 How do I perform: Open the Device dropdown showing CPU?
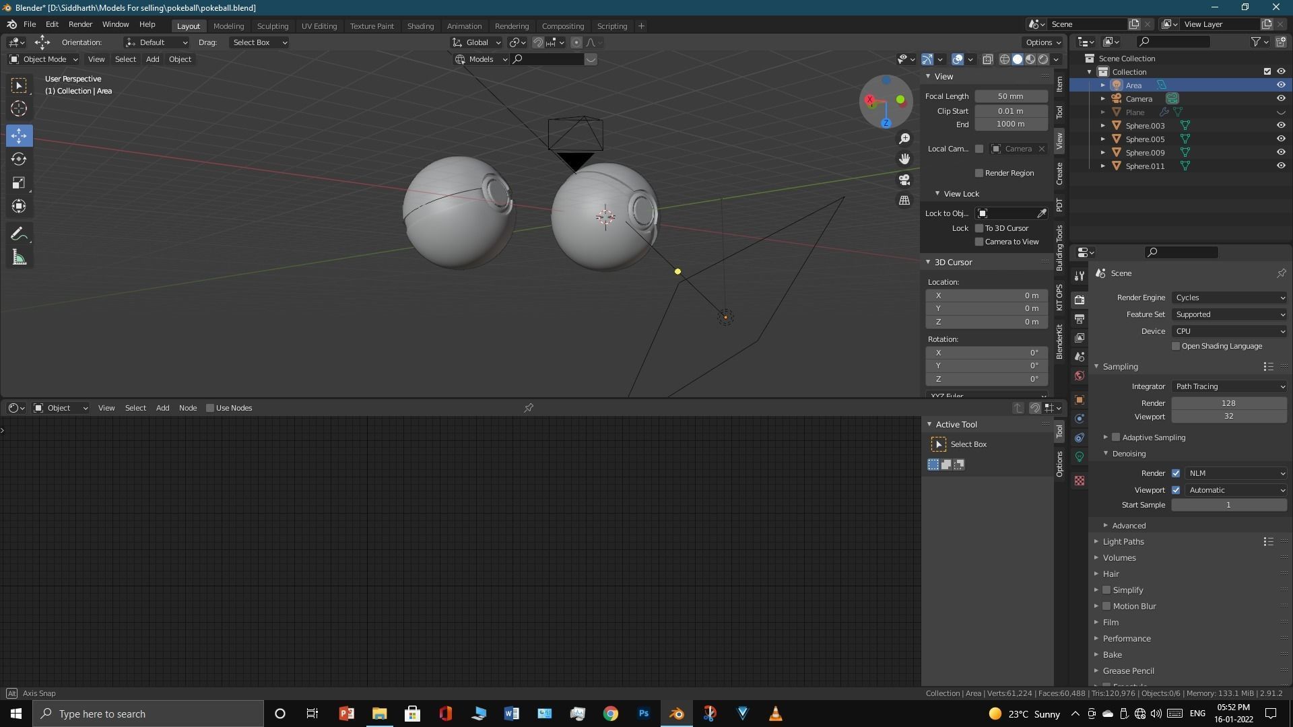[1229, 331]
